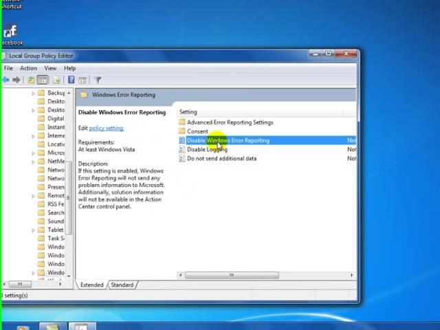The image size is (440, 330).
Task: Select the Instant folder in tree
Action: (51, 127)
